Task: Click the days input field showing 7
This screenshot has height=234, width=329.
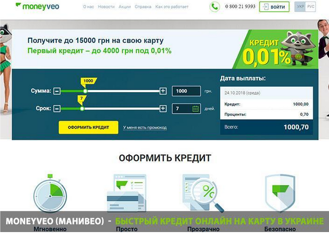Action: [186, 109]
